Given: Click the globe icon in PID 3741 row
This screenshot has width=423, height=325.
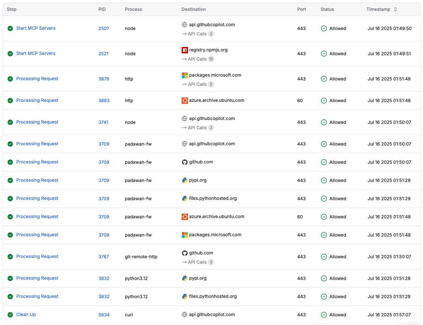Looking at the screenshot, I should tap(184, 118).
